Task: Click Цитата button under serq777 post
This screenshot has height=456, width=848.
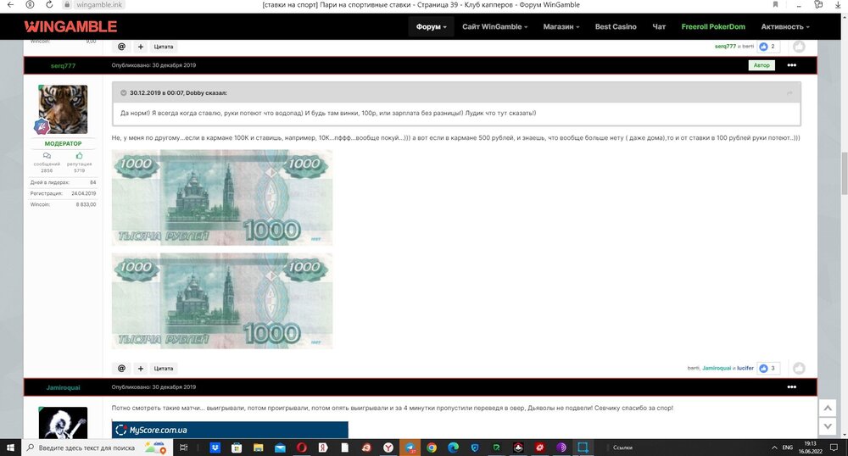Action: 164,369
